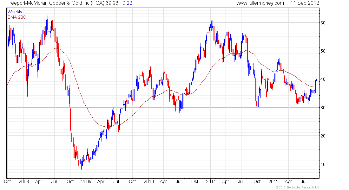Click the Apr label just after 2011
The width and height of the screenshot is (349, 190).
(226, 181)
